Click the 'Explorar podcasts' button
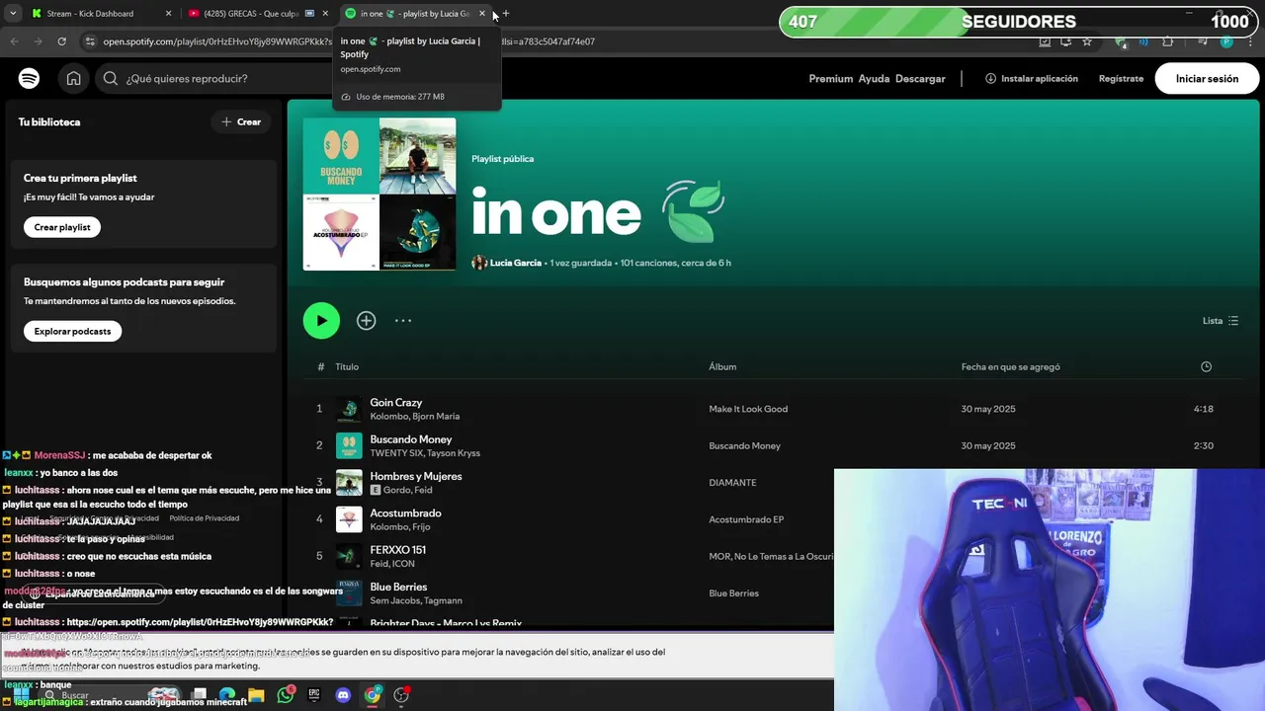This screenshot has height=711, width=1265. [x=72, y=331]
